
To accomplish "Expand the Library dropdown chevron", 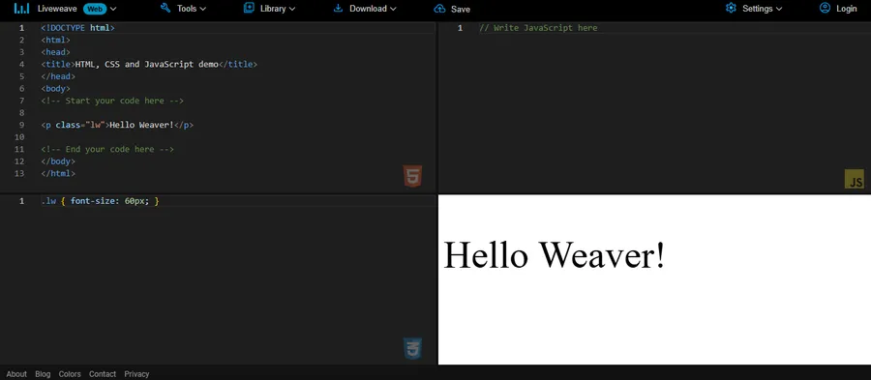I will (292, 9).
